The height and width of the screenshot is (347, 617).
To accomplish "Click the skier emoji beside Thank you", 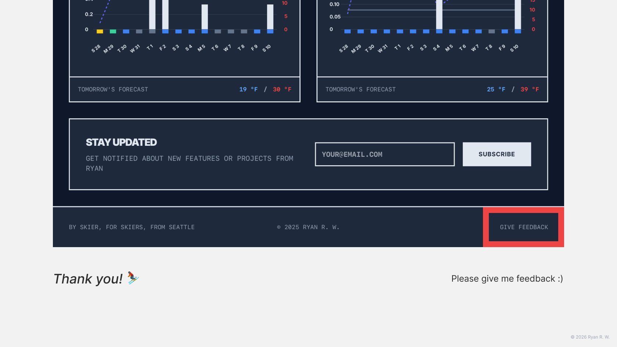I will (133, 278).
